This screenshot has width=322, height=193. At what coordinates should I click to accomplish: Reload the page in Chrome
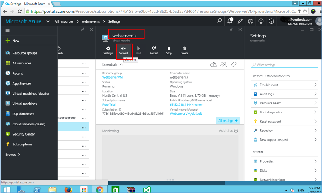click(20, 11)
